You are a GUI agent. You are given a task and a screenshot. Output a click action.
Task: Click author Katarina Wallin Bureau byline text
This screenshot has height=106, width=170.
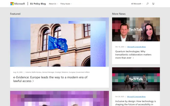pos(57,72)
